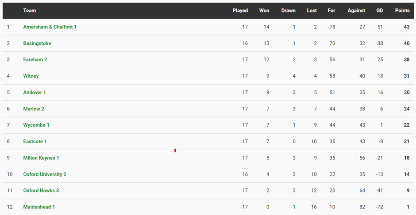Click the Played column header
The width and height of the screenshot is (416, 215).
(240, 11)
